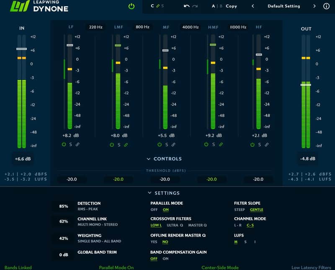335x270 pixels.
Task: Click the 4000 Hz crossover field
Action: tap(191, 27)
